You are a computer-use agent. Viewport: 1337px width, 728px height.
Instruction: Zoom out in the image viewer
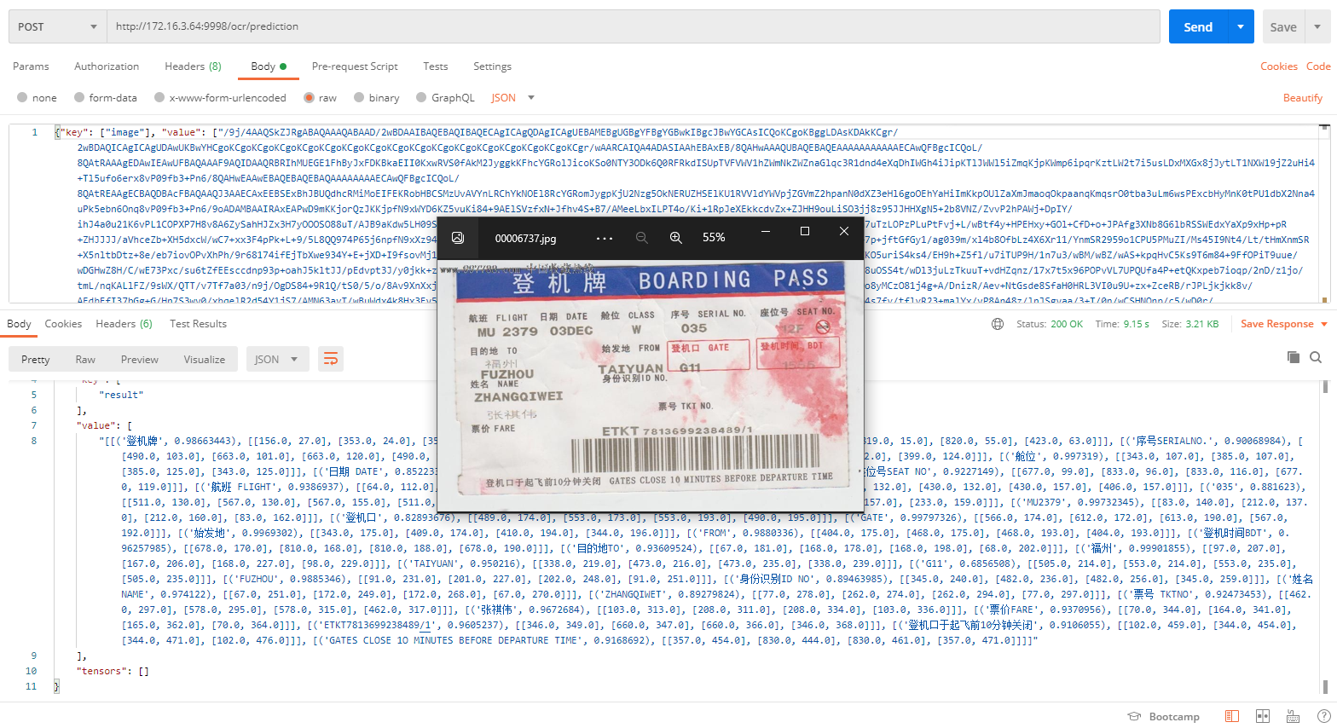click(642, 238)
